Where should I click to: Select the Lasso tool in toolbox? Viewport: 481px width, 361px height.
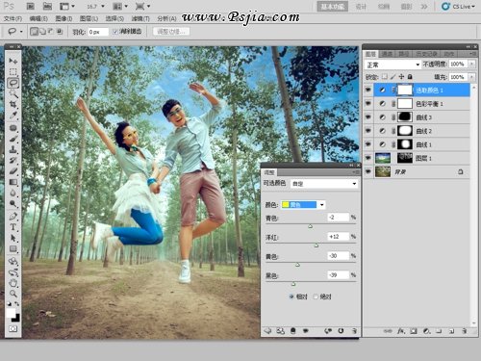pyautogui.click(x=13, y=83)
